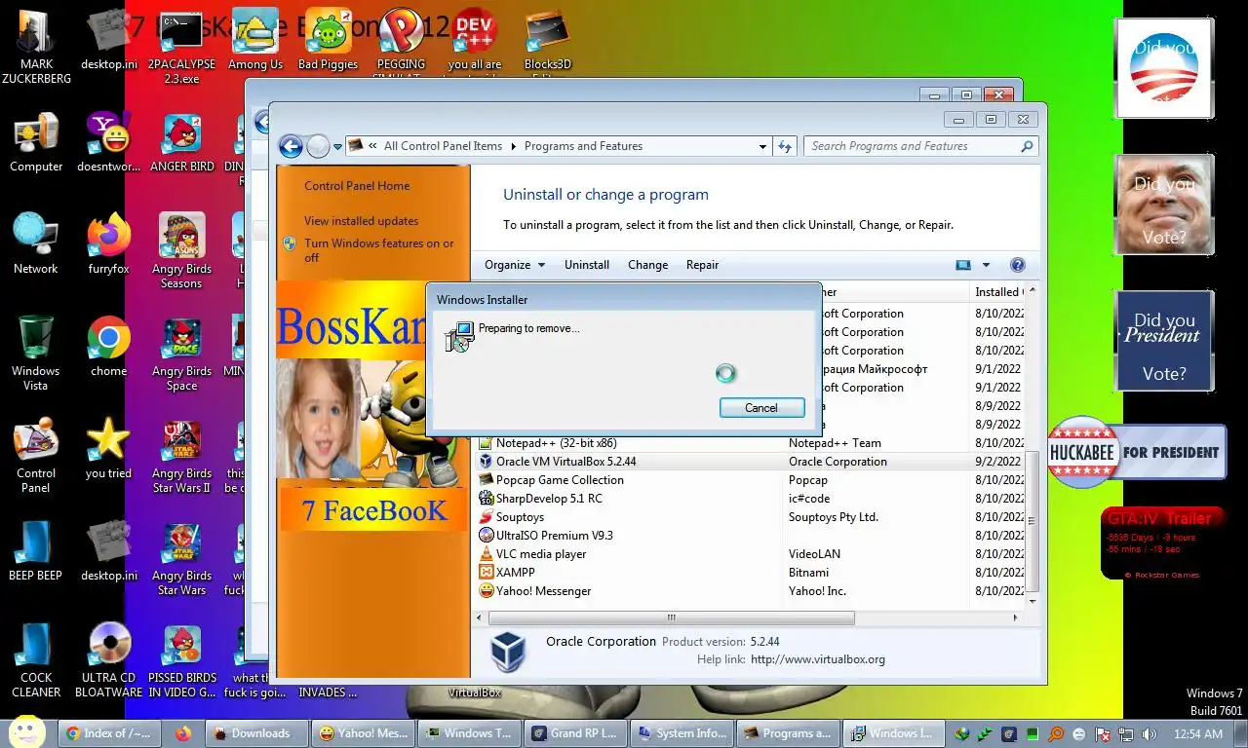Click the program list horizontal scrollbar
Viewport: 1248px width, 748px height.
671,617
